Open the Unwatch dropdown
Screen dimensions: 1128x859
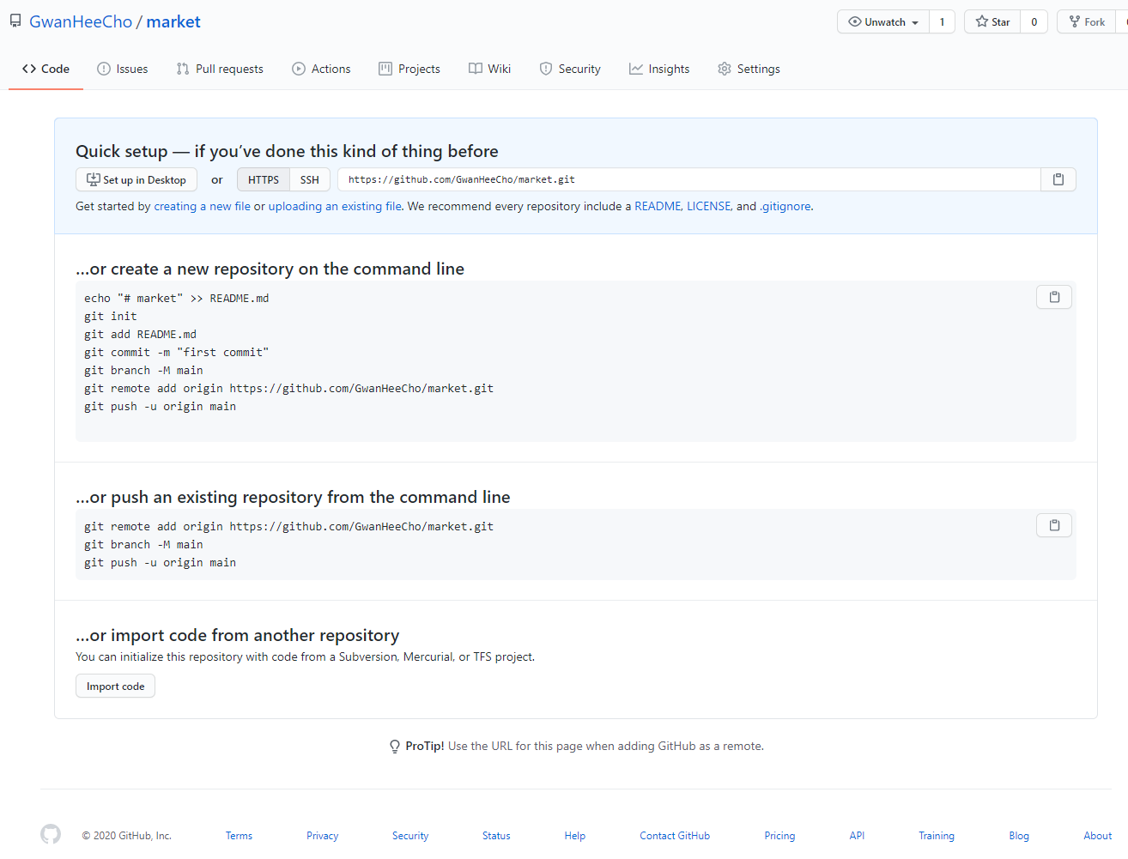(883, 22)
